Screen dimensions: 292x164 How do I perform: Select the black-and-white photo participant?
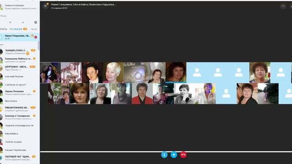(184, 93)
